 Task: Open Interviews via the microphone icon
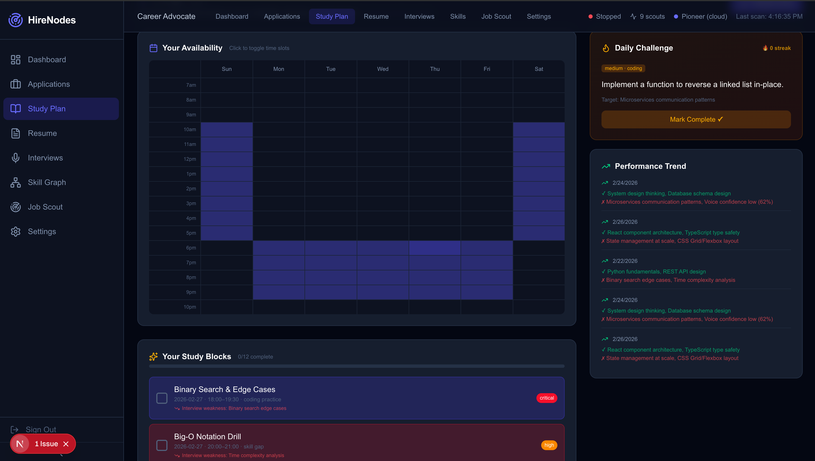point(16,158)
